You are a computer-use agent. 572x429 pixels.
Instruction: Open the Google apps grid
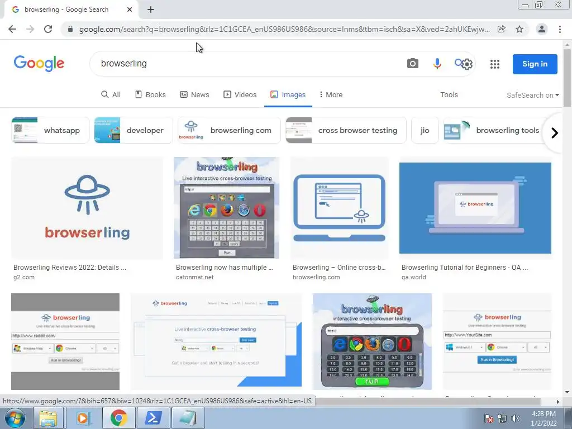tap(495, 64)
